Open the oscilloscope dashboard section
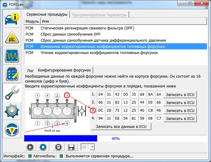This screenshot has height=162, width=211. (12, 56)
